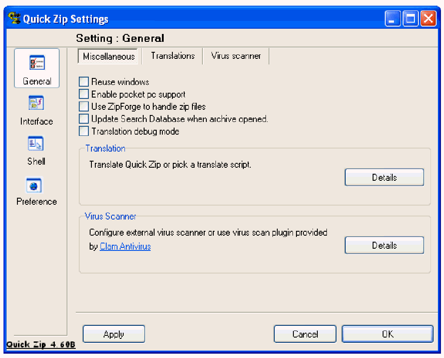Switch to the Translations tab
Viewport: 444px width, 358px height.
click(x=173, y=56)
